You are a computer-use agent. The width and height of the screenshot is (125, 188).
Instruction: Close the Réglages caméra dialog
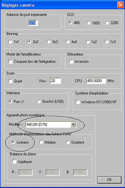tap(120, 5)
